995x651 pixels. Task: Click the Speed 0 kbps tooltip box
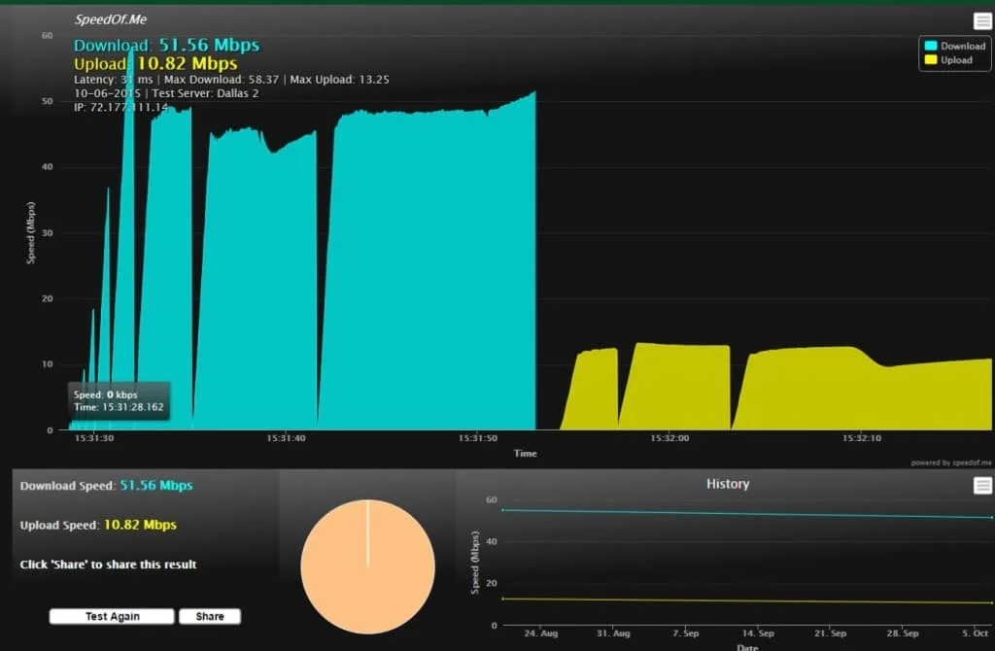(119, 401)
